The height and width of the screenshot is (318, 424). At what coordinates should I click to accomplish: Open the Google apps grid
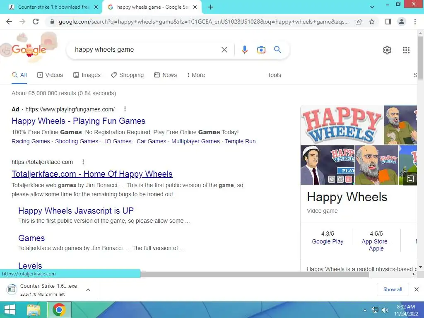click(x=406, y=50)
